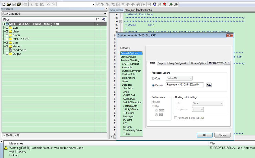
Task: Click the Redo arrow icon
Action: pos(53,4)
